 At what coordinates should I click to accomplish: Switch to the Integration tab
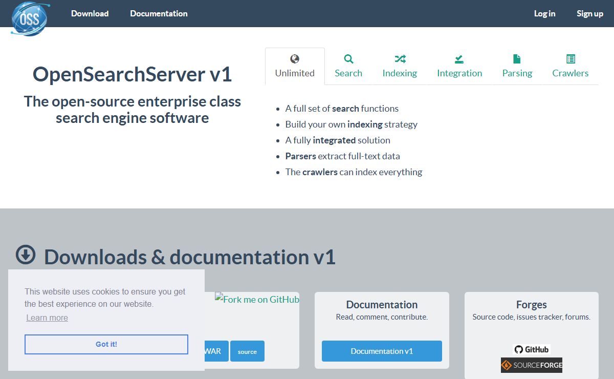[x=459, y=67]
